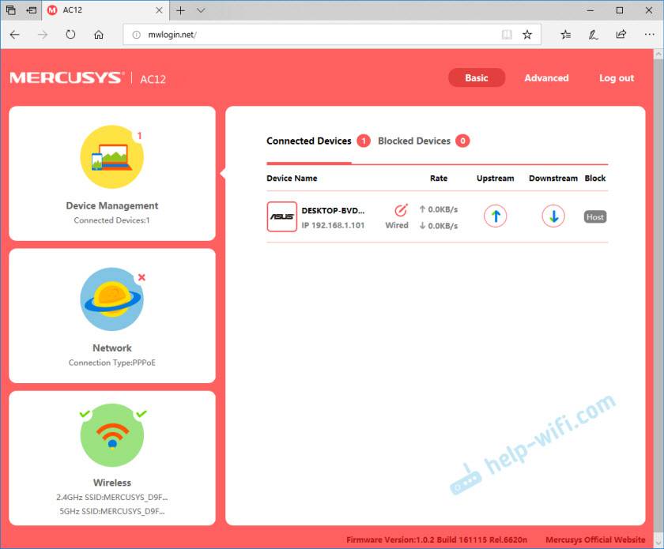Click the Device Name column header
Viewport: 664px width, 549px height.
coord(292,179)
